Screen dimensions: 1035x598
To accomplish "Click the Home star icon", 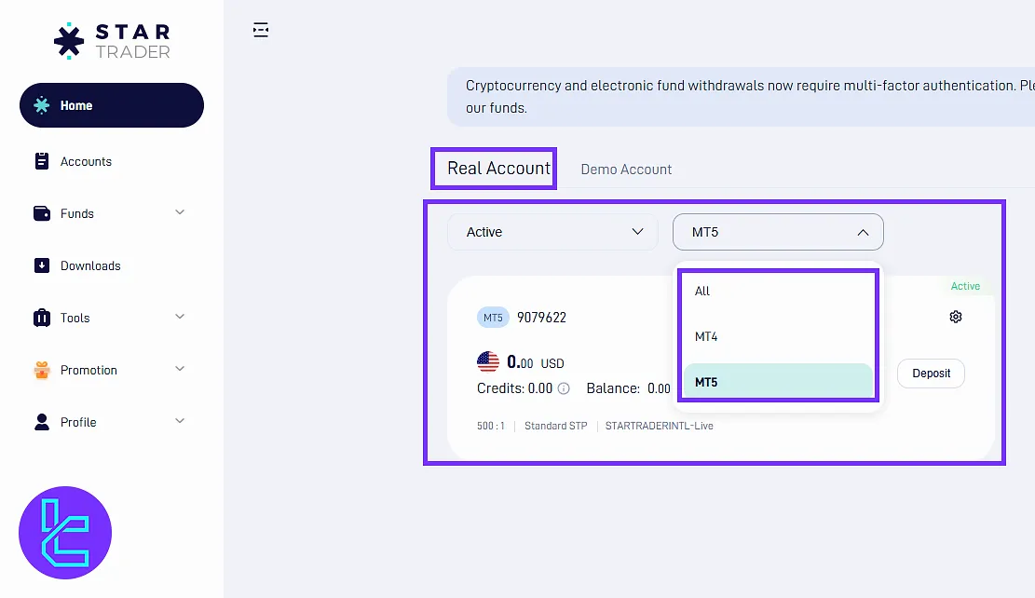I will pyautogui.click(x=42, y=105).
